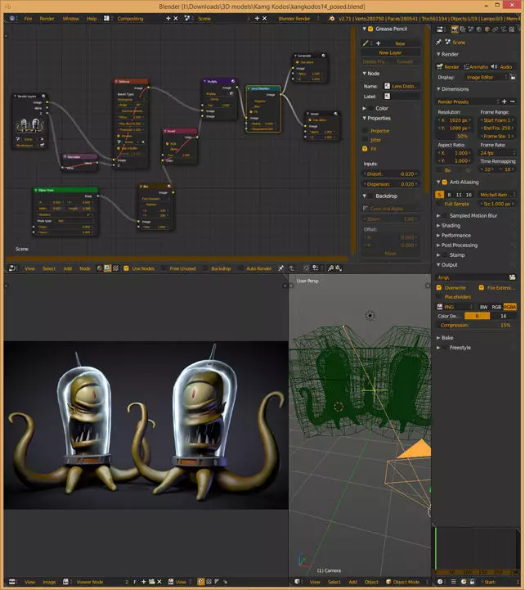Copy nodes to clipboard icon
Image resolution: width=525 pixels, height=590 pixels.
[330, 268]
